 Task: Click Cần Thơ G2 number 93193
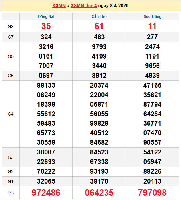tap(99, 172)
